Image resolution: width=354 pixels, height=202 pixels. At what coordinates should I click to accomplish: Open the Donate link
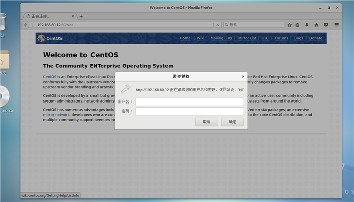pyautogui.click(x=316, y=38)
